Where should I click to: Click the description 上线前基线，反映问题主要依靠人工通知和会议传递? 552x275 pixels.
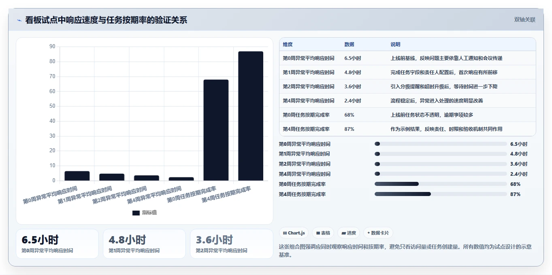click(446, 58)
